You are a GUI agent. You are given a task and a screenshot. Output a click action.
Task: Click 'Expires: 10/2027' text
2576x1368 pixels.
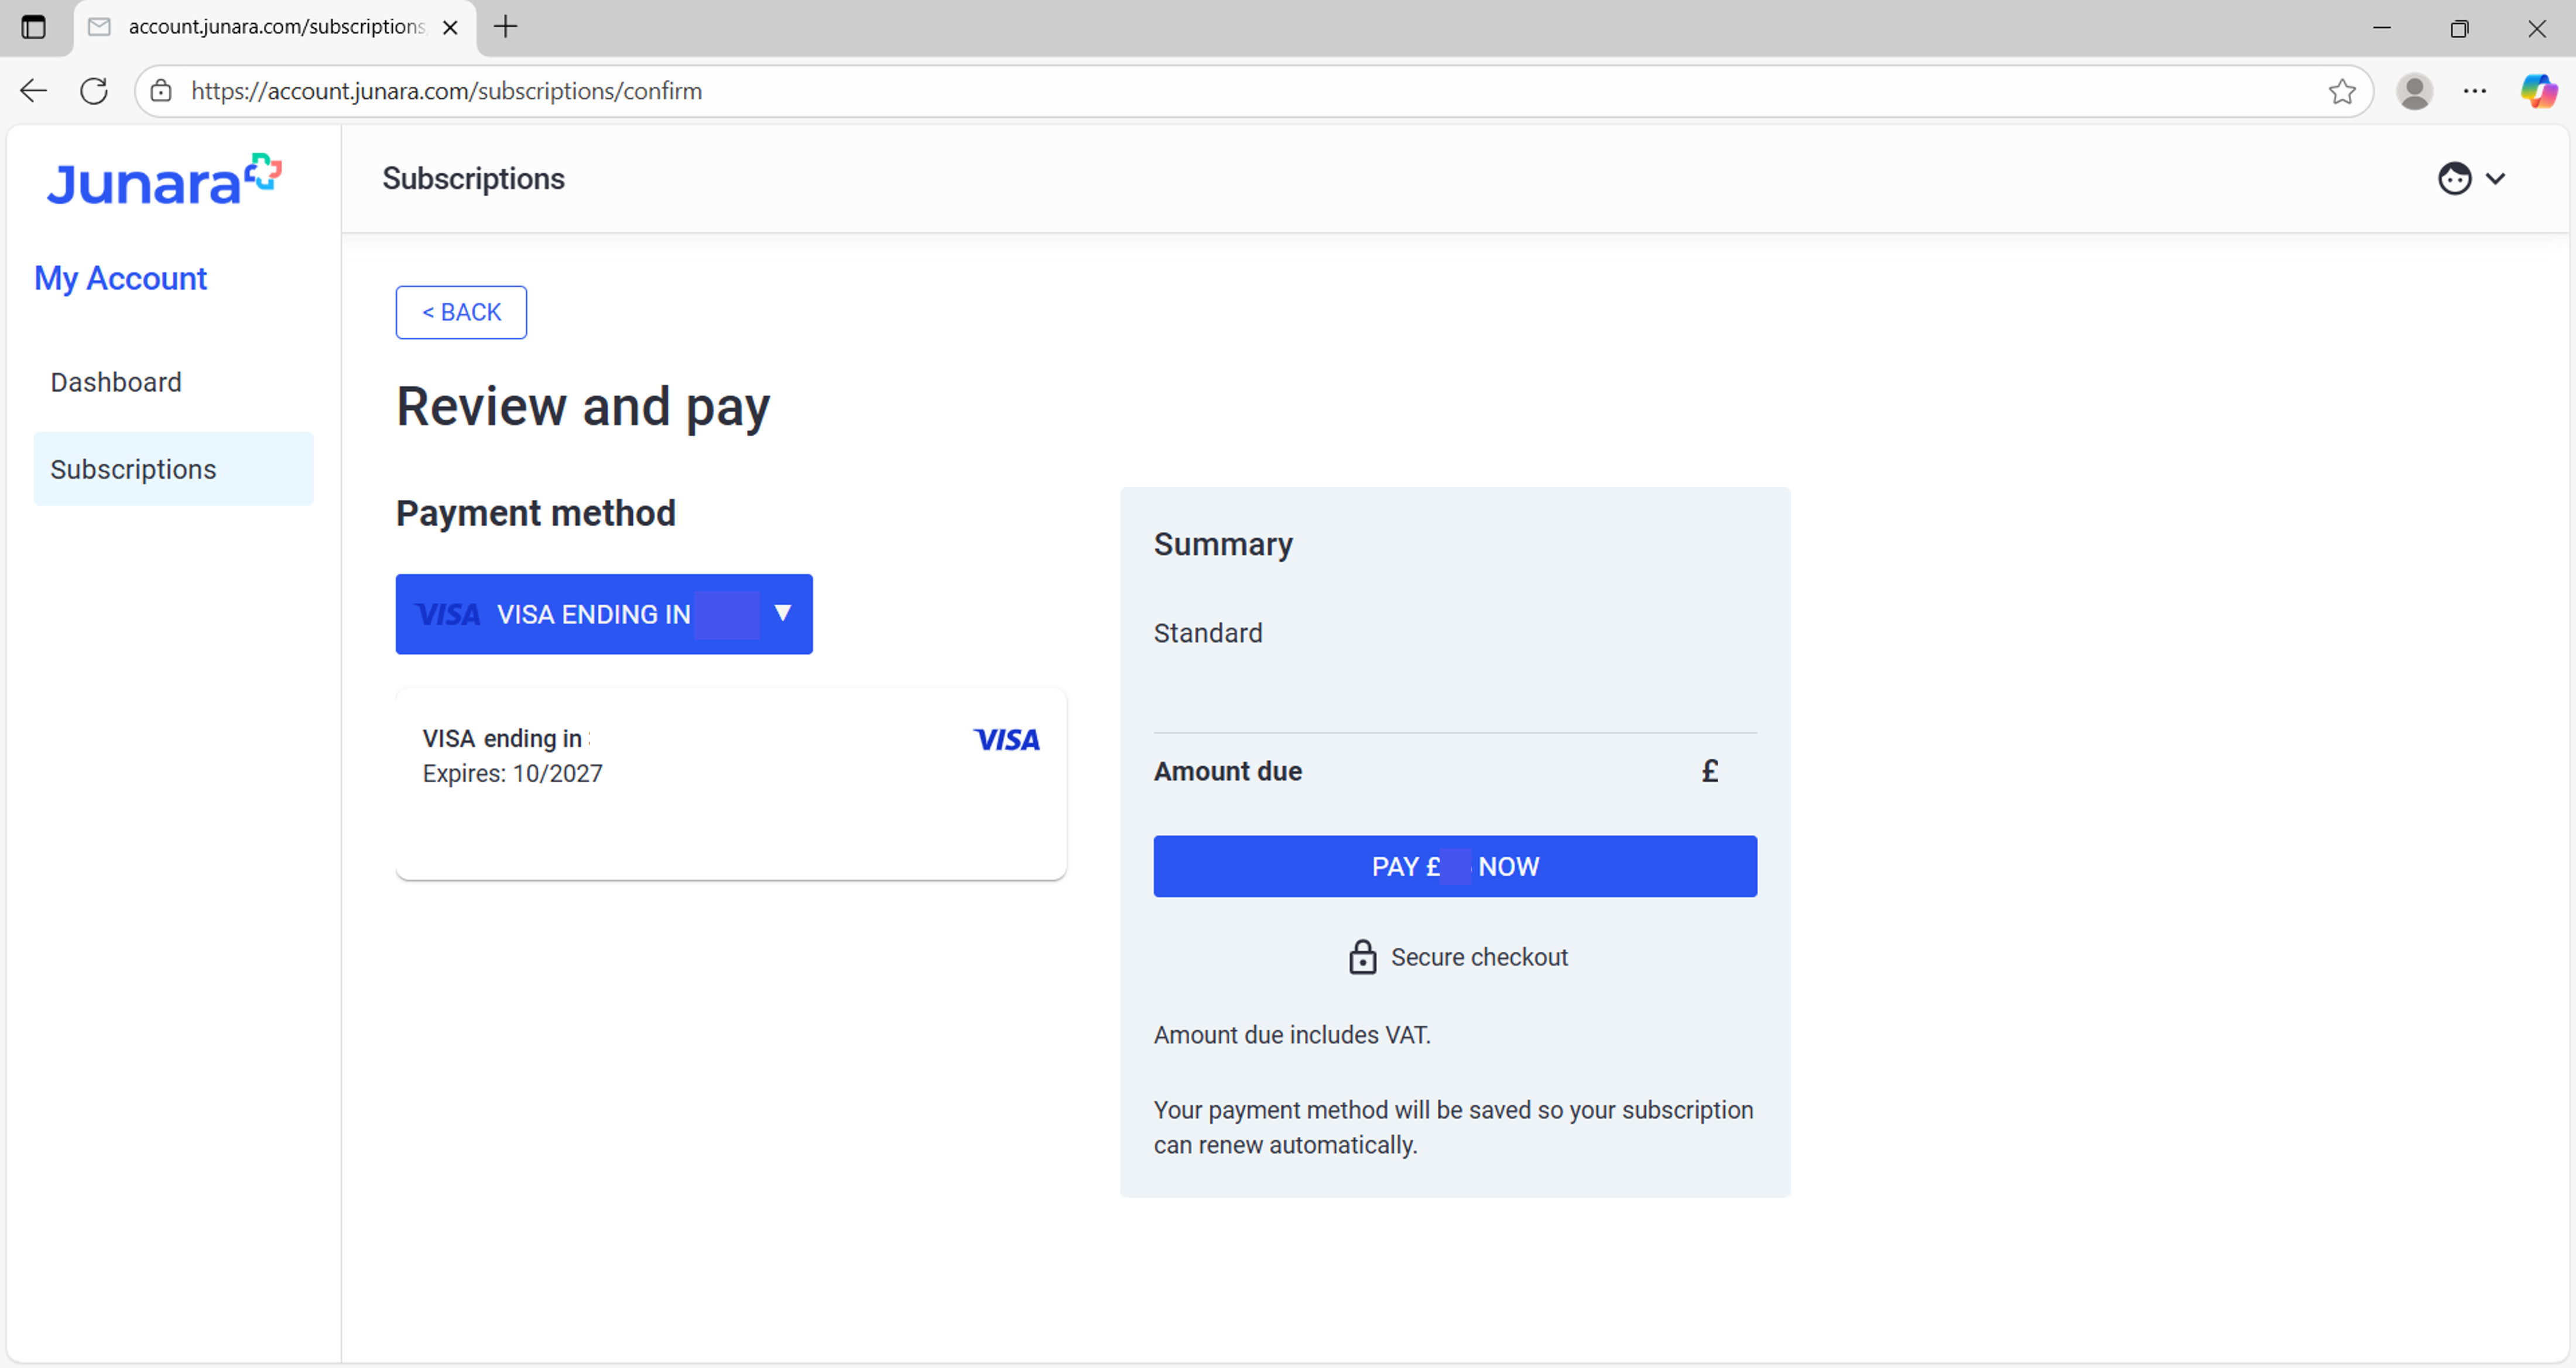tap(512, 774)
